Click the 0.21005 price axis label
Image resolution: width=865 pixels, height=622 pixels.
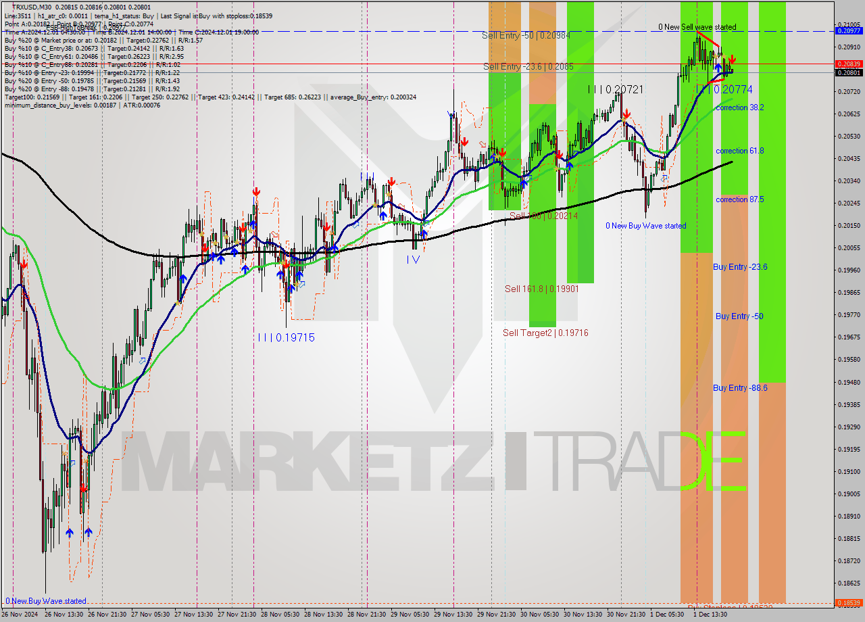coord(849,25)
